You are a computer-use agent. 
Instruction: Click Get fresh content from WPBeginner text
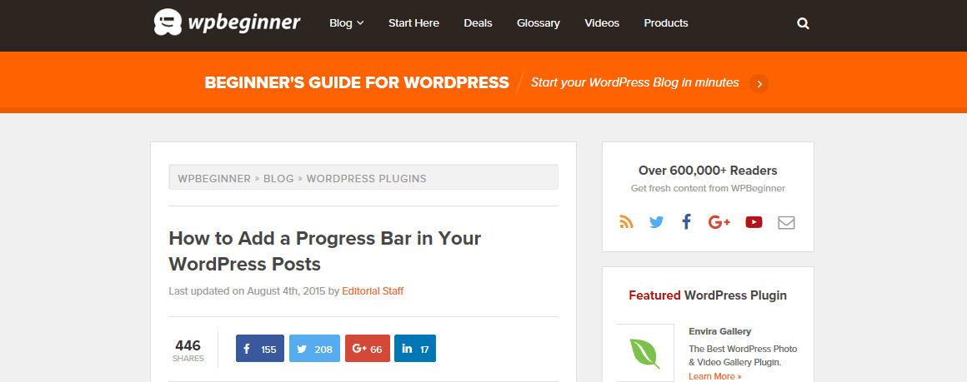[x=708, y=189]
